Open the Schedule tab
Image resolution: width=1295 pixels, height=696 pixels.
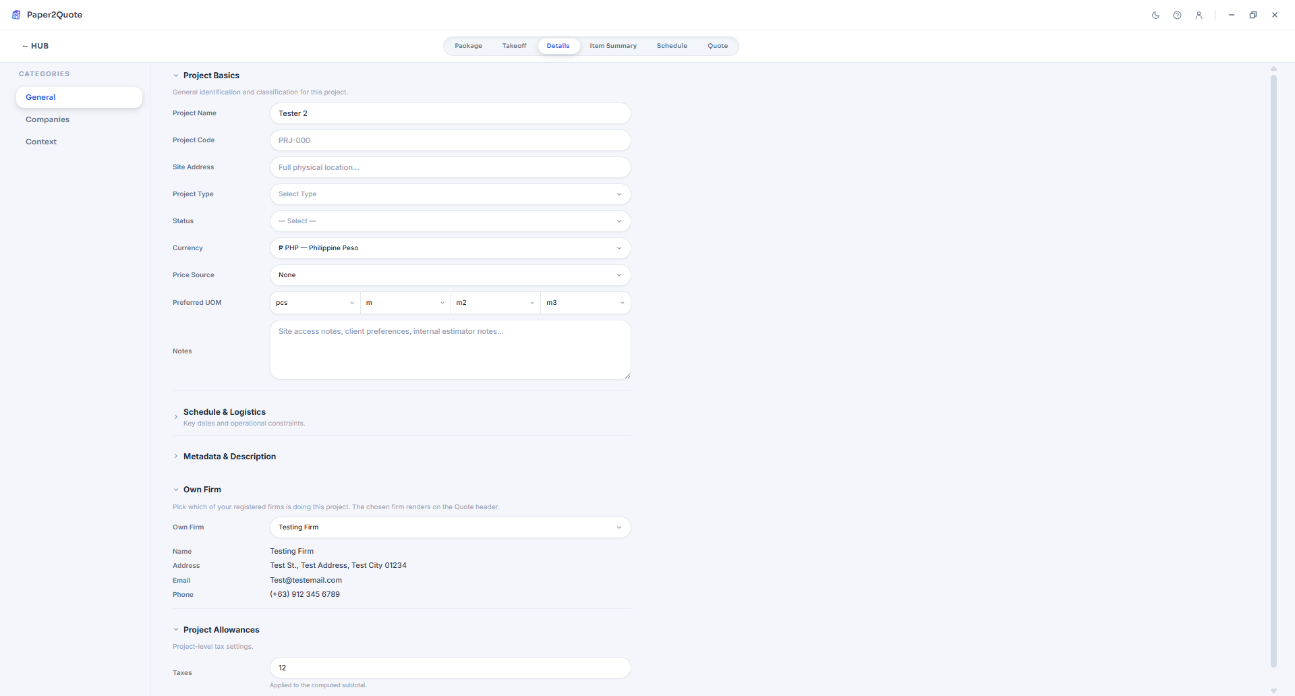672,46
